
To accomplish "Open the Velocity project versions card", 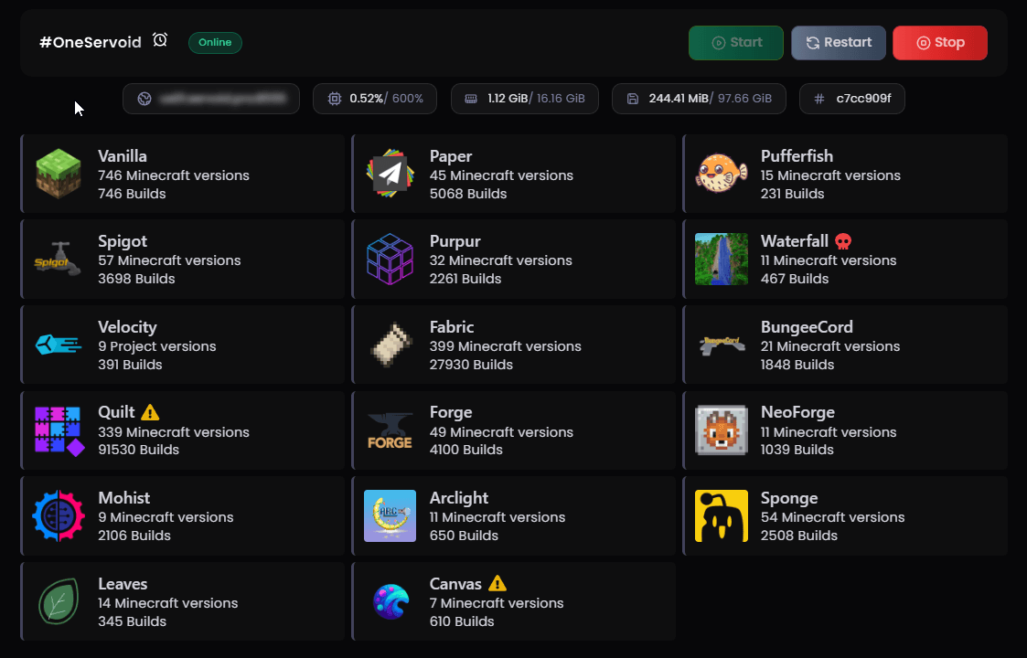I will 183,345.
